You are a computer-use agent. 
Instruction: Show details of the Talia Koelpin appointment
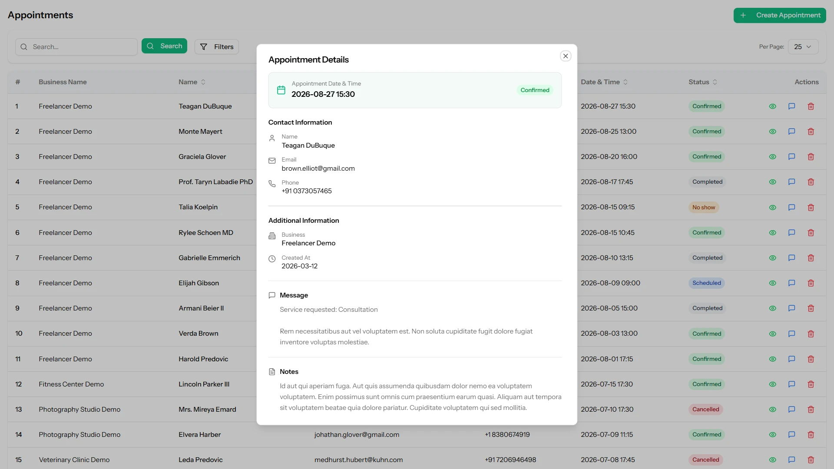coord(772,208)
